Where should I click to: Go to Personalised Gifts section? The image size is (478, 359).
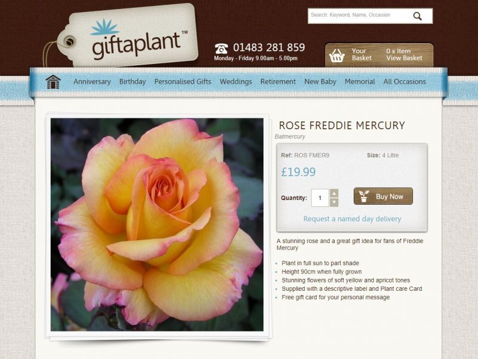point(183,82)
